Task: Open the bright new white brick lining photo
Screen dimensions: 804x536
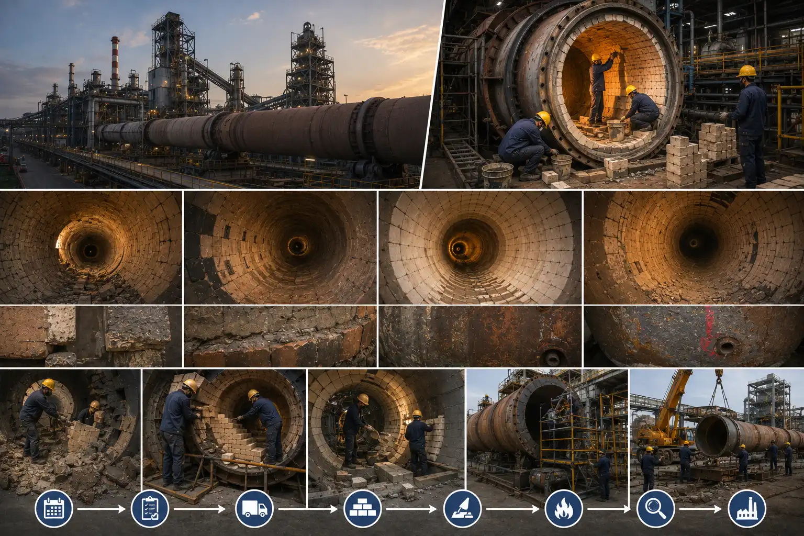Action: (480, 248)
